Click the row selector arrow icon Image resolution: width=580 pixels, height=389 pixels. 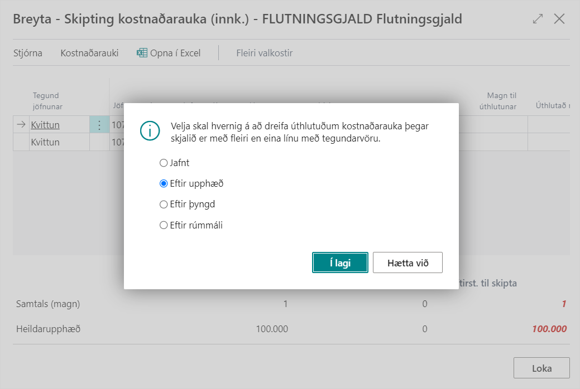(x=21, y=125)
